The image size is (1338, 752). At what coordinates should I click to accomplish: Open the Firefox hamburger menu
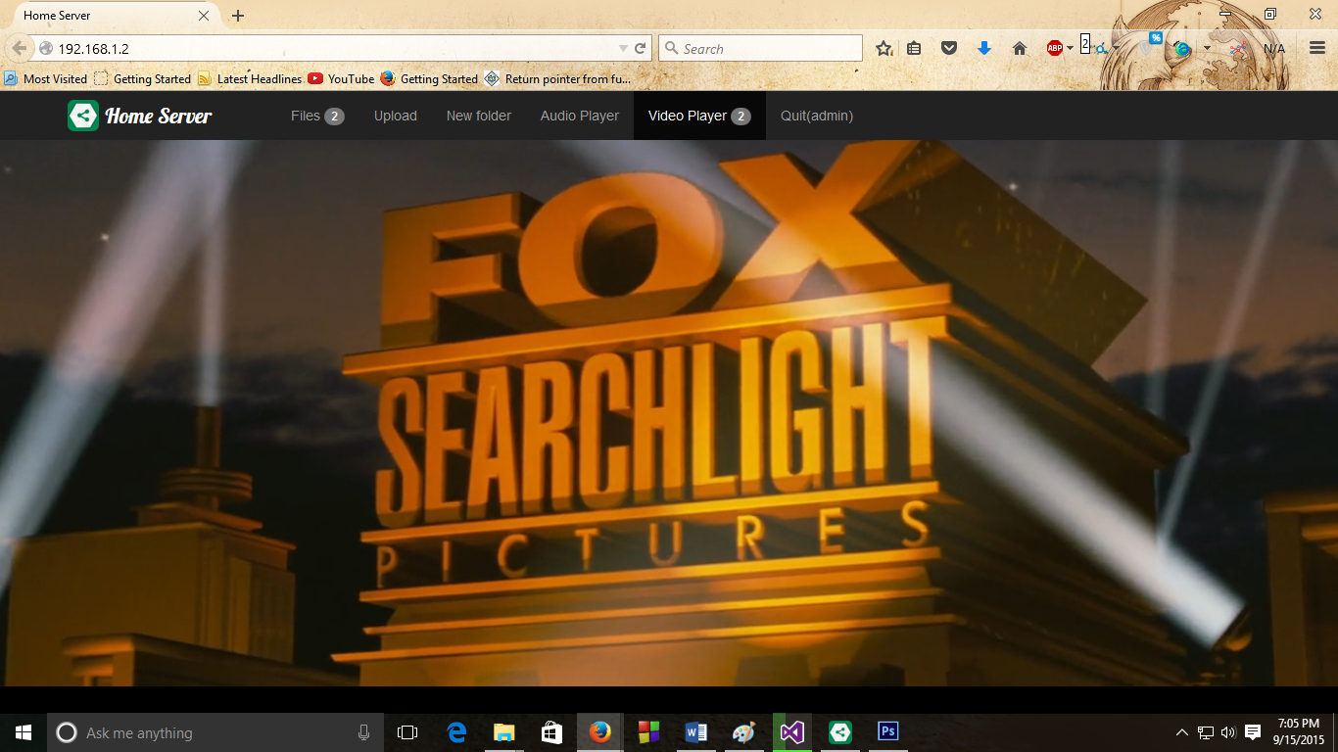(1317, 48)
